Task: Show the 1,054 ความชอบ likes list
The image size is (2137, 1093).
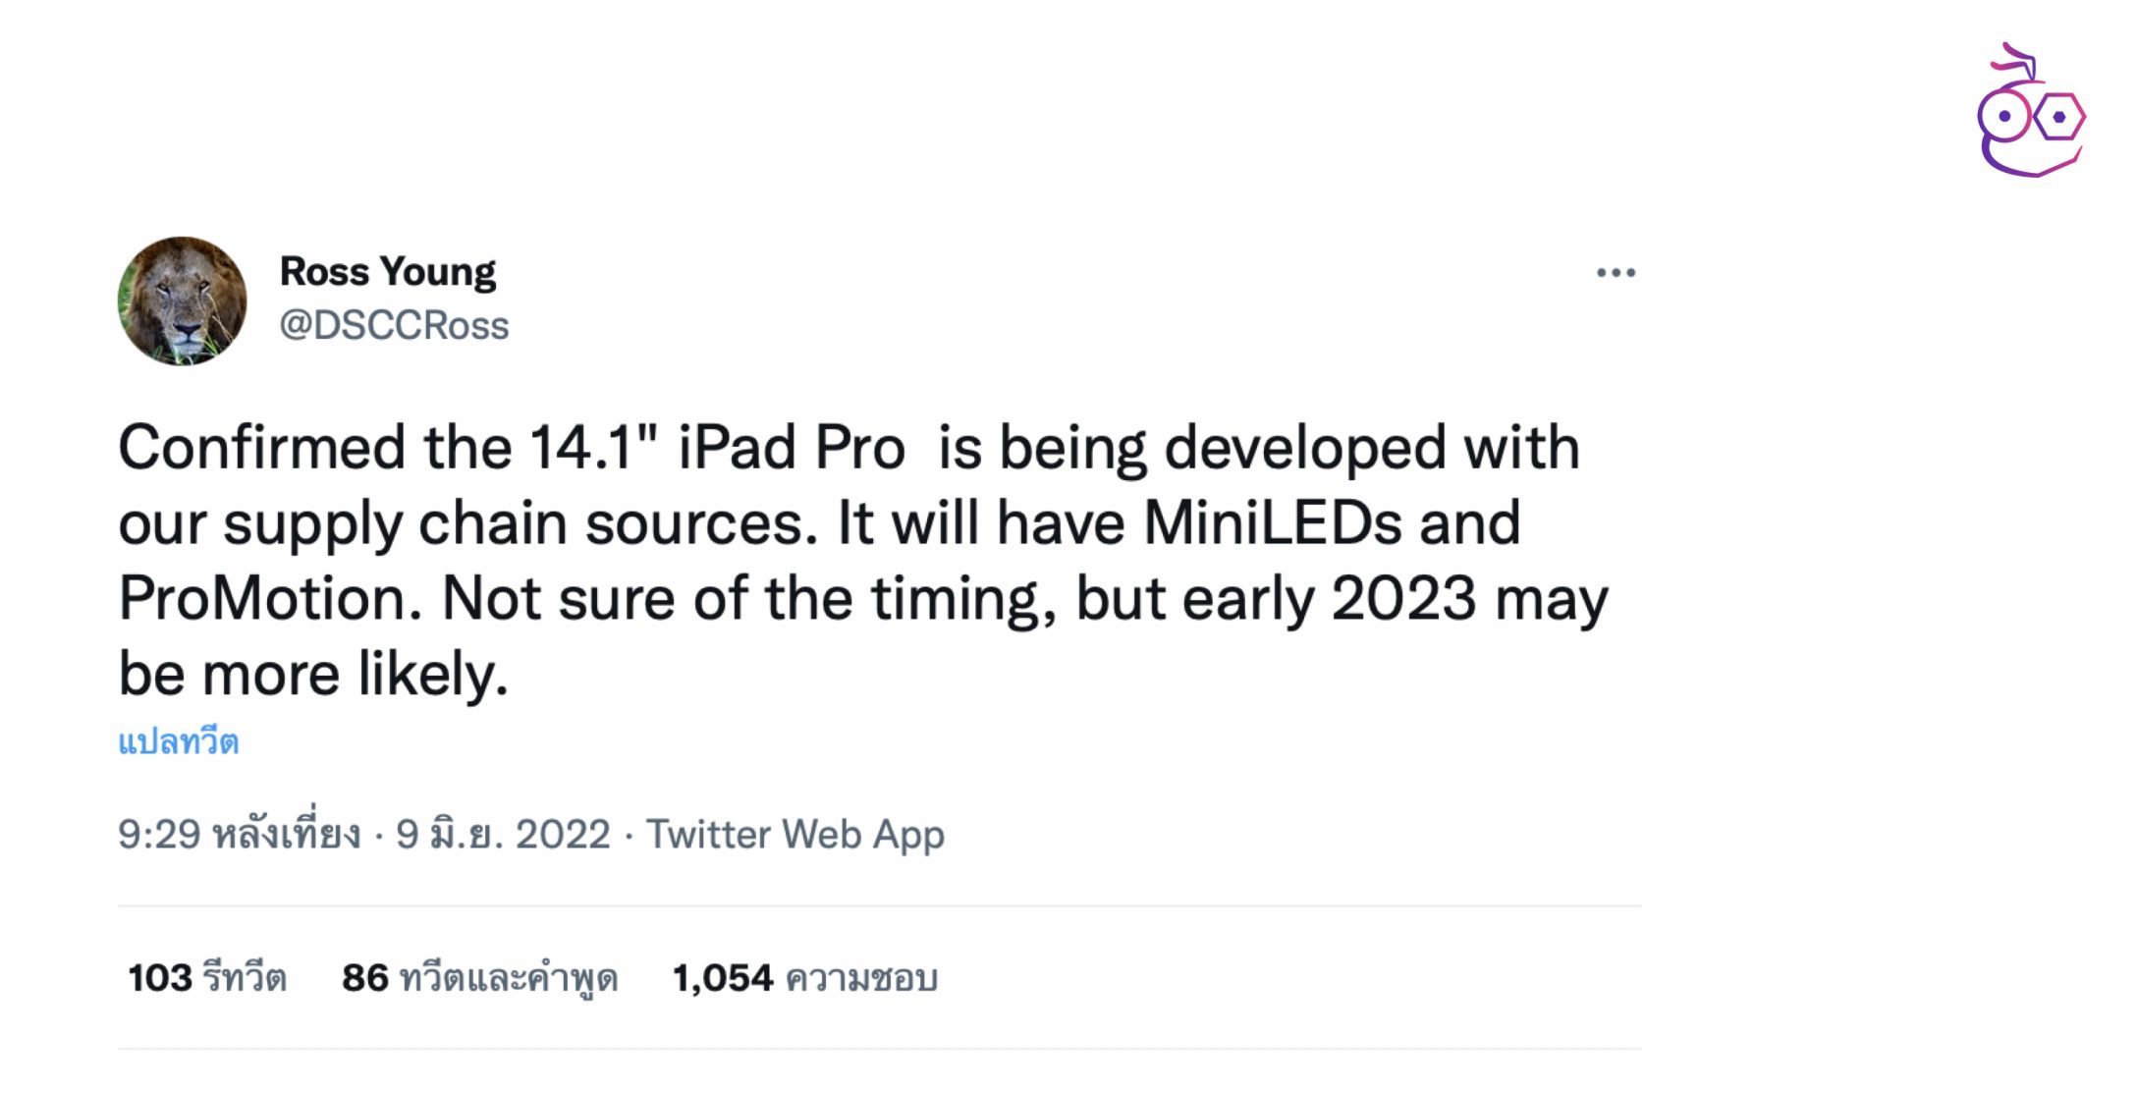Action: [804, 978]
